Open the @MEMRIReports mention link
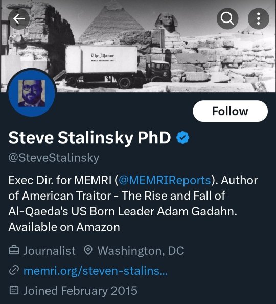The width and height of the screenshot is (276, 304). 165,180
